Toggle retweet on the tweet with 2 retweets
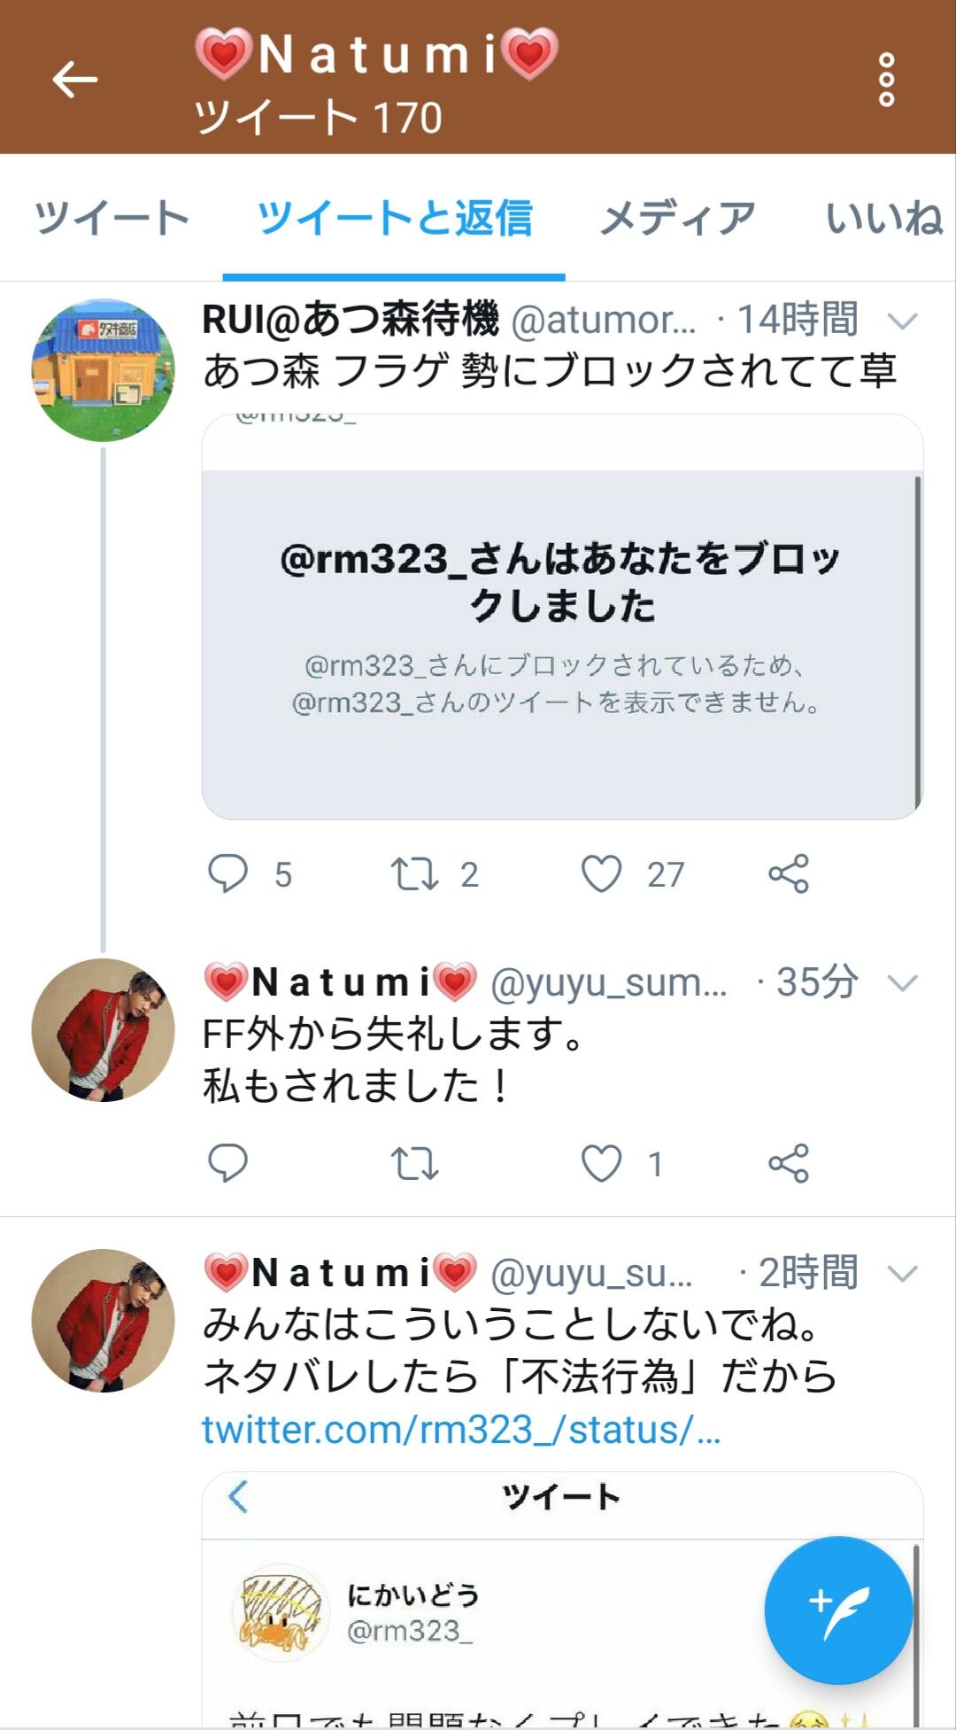 point(423,875)
